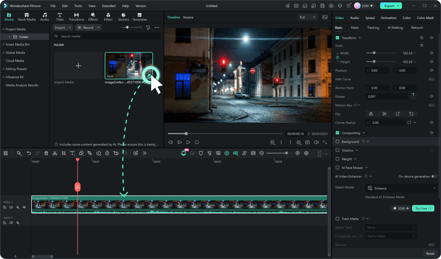Screen dimensions: 441x259
Task: Open the Select Model Enhance dropdown
Action: (402, 188)
